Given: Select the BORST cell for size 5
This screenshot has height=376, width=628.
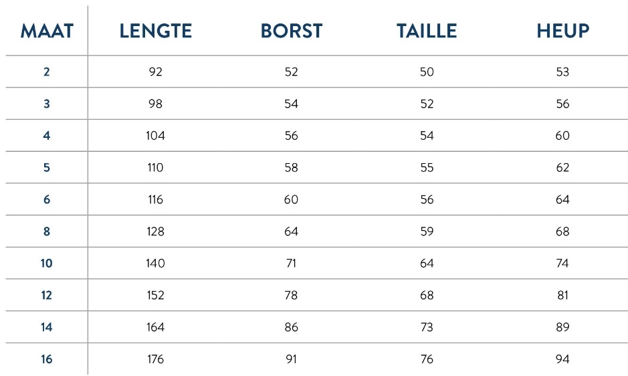Looking at the screenshot, I should (x=291, y=167).
